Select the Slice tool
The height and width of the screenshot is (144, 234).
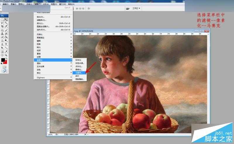6,26
